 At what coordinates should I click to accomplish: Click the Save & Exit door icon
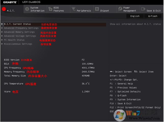click(x=143, y=9)
